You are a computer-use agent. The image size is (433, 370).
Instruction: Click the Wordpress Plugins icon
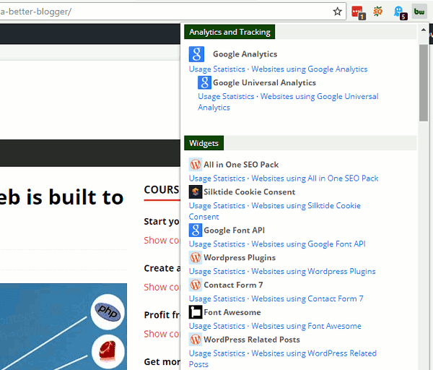click(x=196, y=257)
